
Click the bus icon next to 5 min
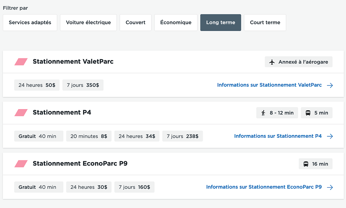coord(308,113)
